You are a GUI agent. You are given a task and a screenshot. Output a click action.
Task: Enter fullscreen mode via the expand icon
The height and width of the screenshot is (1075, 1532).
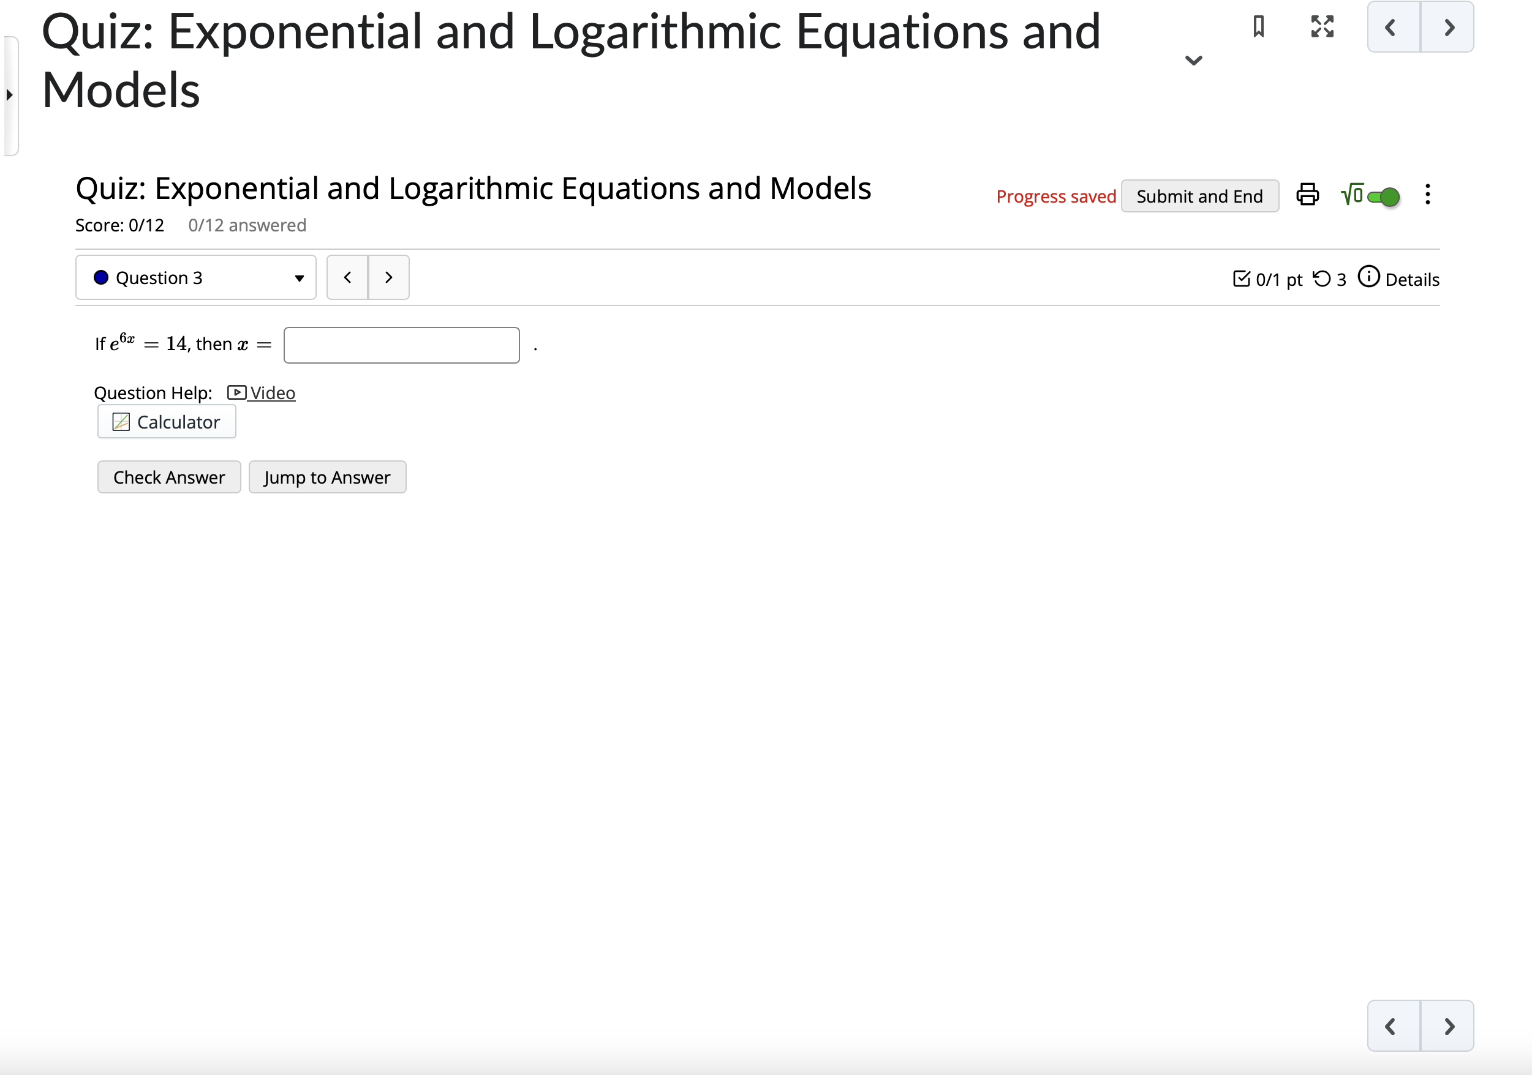pos(1321,28)
